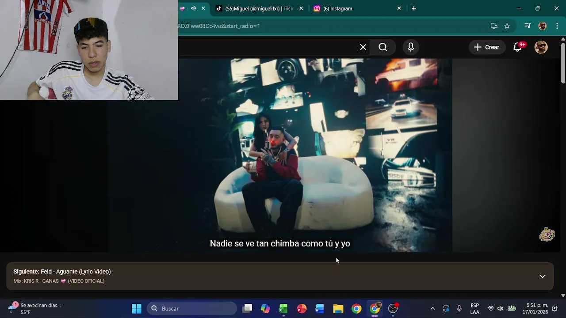The height and width of the screenshot is (318, 566).
Task: Clear the YouTube search box with the X
Action: point(363,47)
